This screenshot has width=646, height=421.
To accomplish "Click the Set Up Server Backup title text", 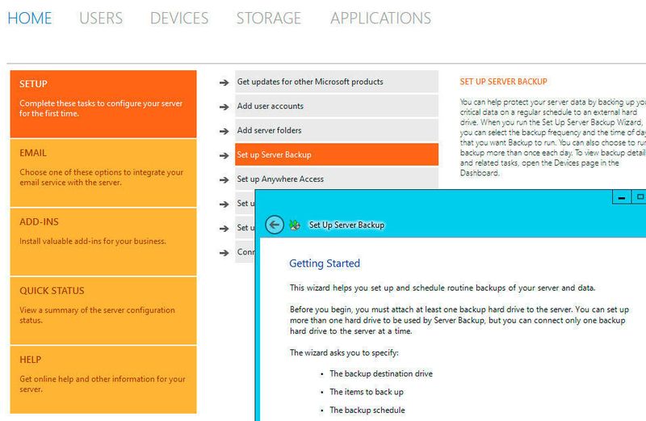I will (346, 225).
